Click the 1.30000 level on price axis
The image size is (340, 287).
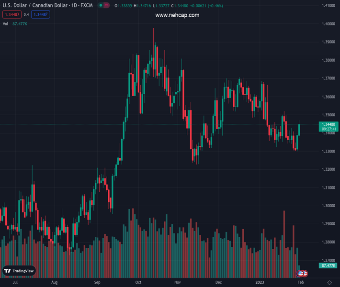tap(328, 206)
